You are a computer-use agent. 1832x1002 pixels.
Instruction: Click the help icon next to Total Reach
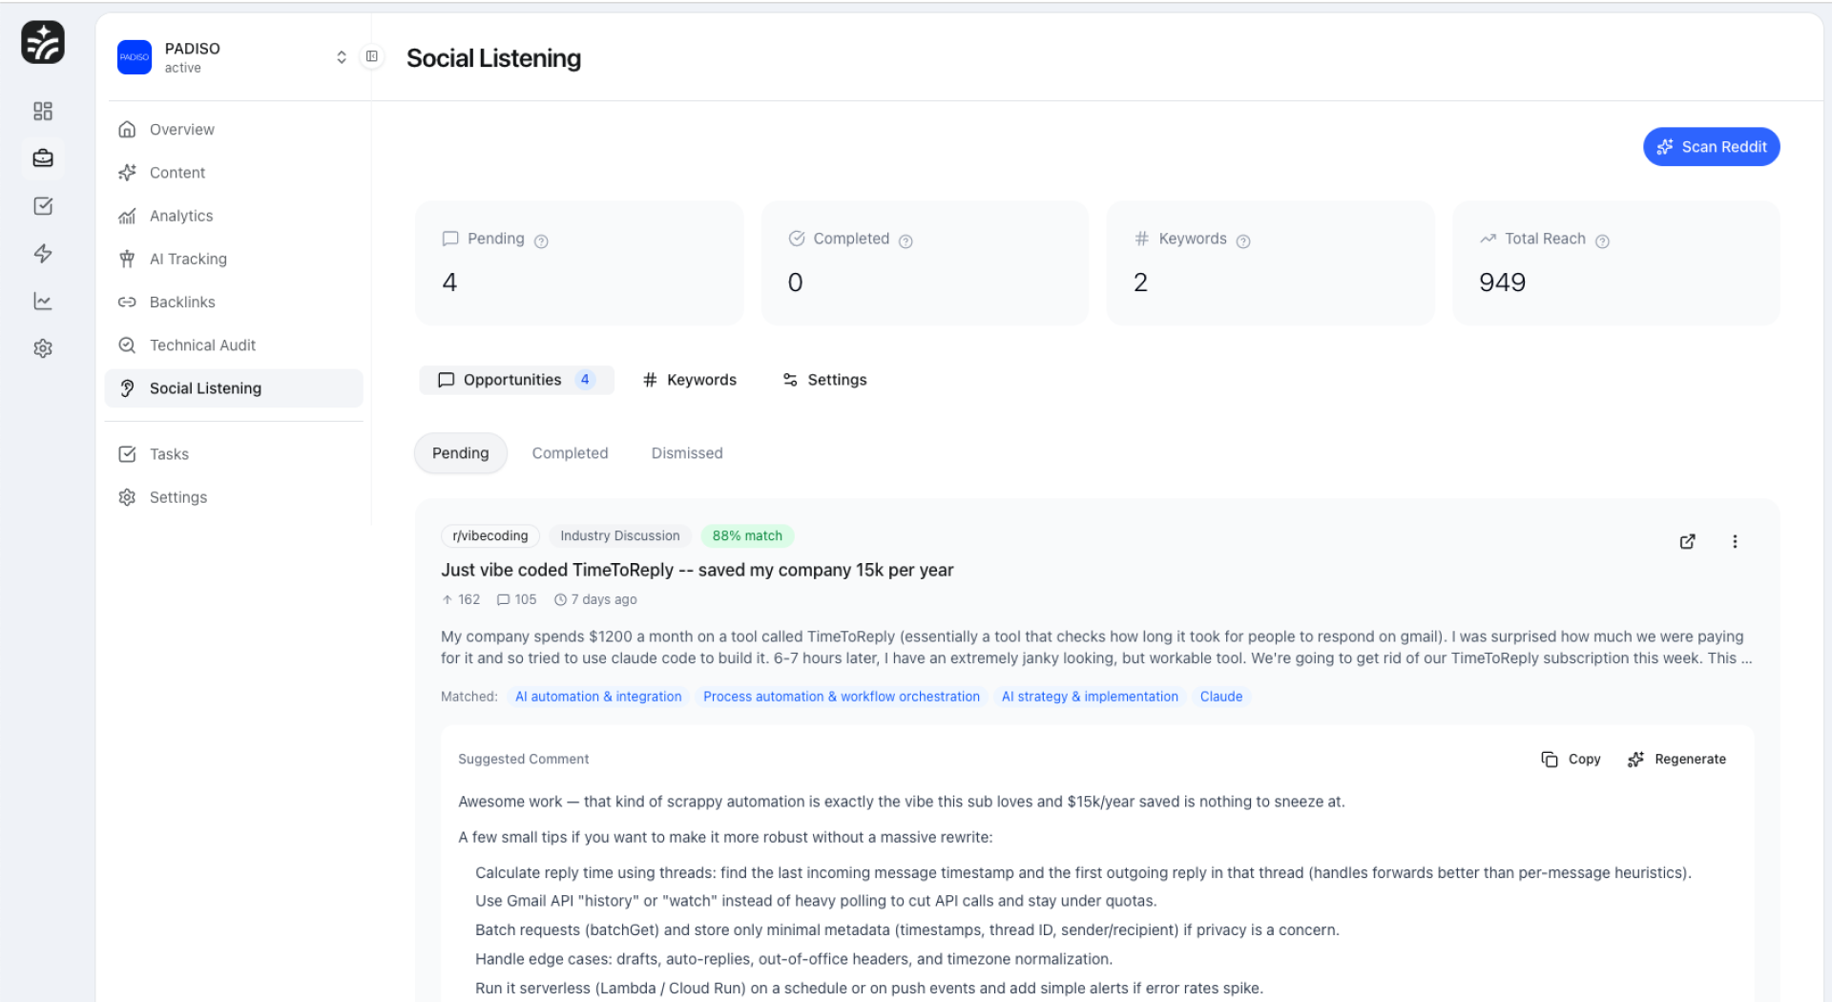(1602, 241)
